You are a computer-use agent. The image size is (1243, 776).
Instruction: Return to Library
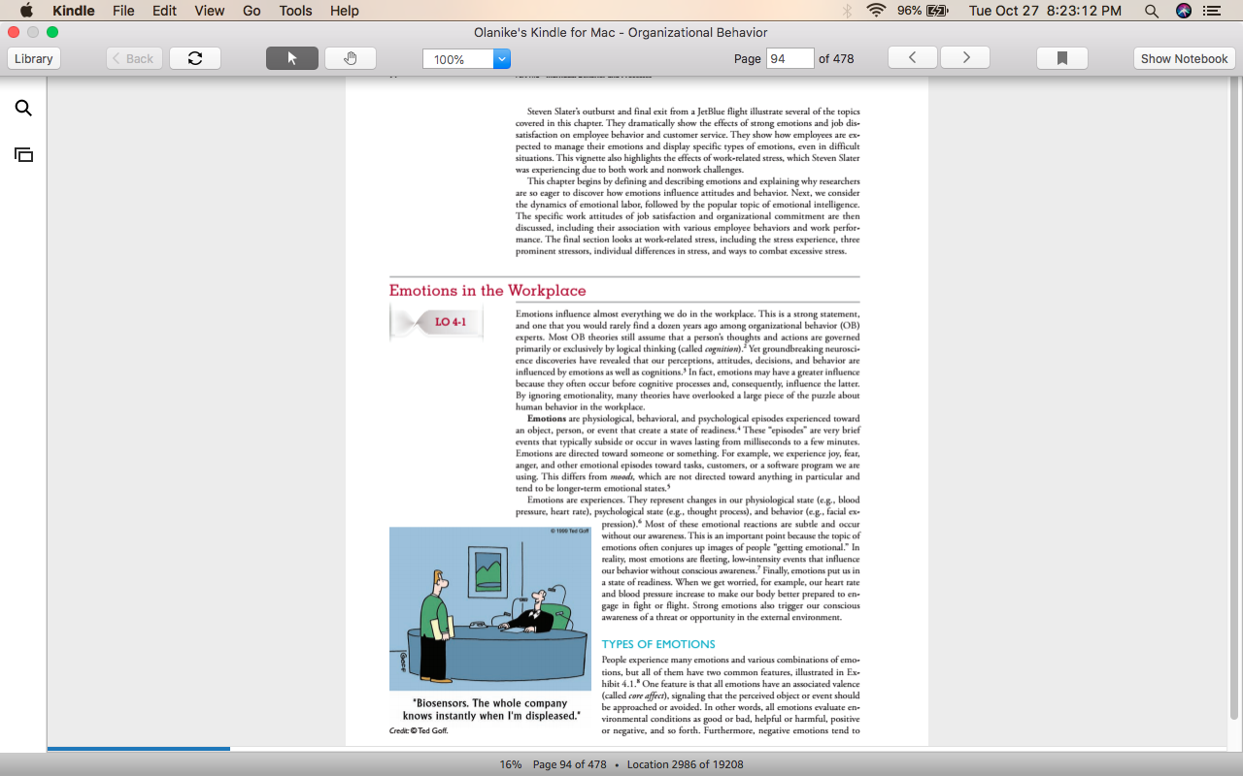pos(34,58)
